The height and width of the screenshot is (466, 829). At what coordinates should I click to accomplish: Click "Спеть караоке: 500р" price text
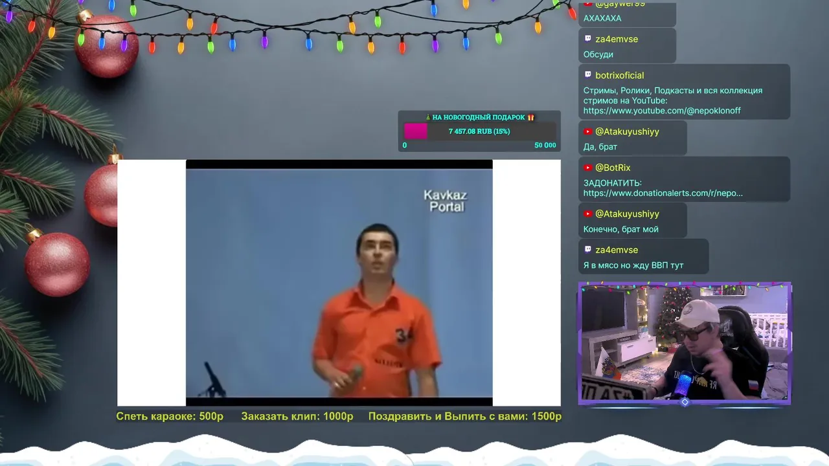click(x=170, y=416)
